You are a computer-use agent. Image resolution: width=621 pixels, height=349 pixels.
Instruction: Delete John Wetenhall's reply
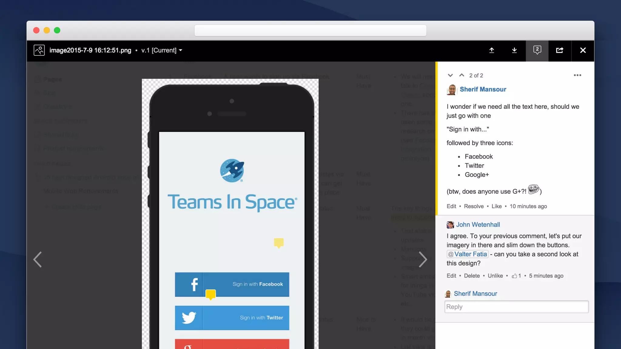click(x=472, y=276)
